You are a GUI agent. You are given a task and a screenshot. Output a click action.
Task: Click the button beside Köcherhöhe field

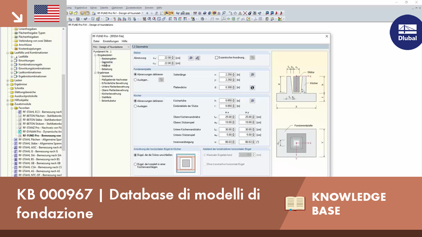(x=252, y=100)
